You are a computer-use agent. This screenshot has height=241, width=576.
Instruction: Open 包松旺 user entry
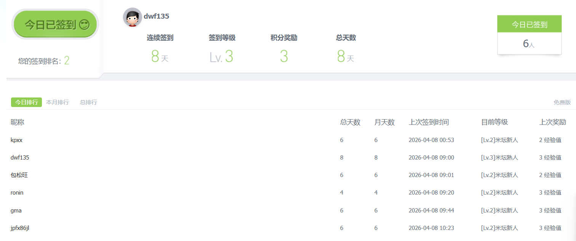[x=19, y=175]
